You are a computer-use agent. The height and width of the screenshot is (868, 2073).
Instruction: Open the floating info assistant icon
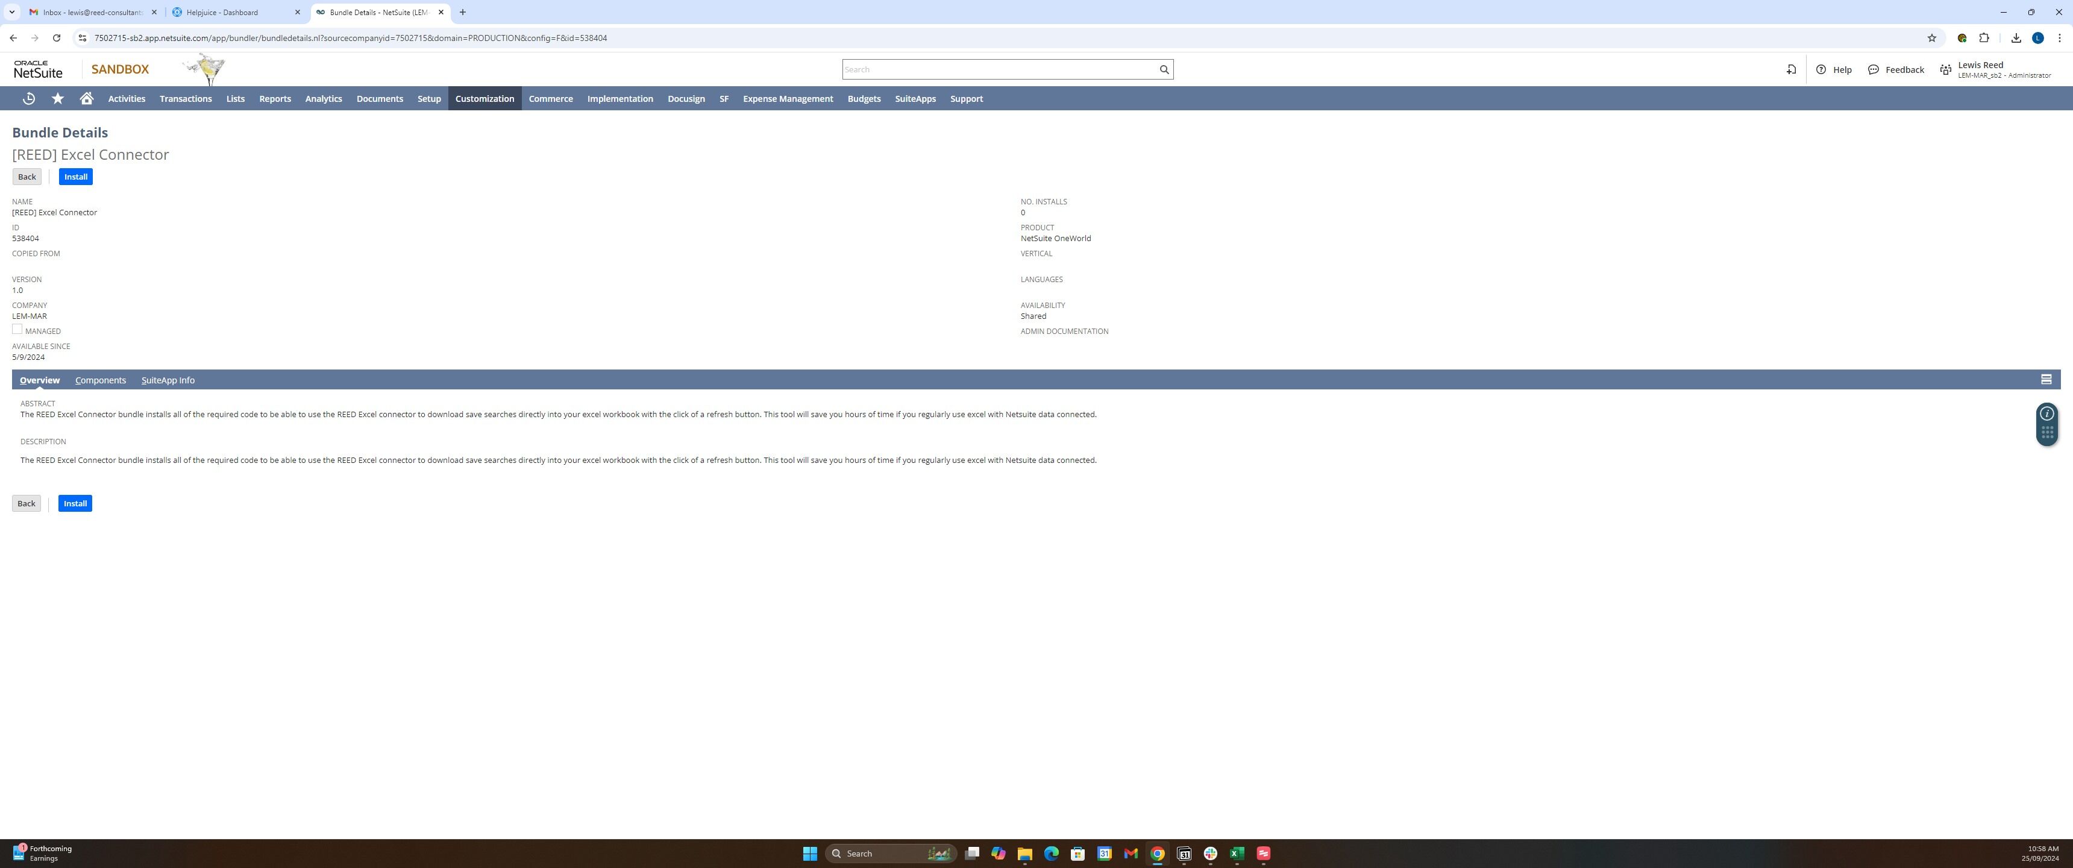point(2047,414)
